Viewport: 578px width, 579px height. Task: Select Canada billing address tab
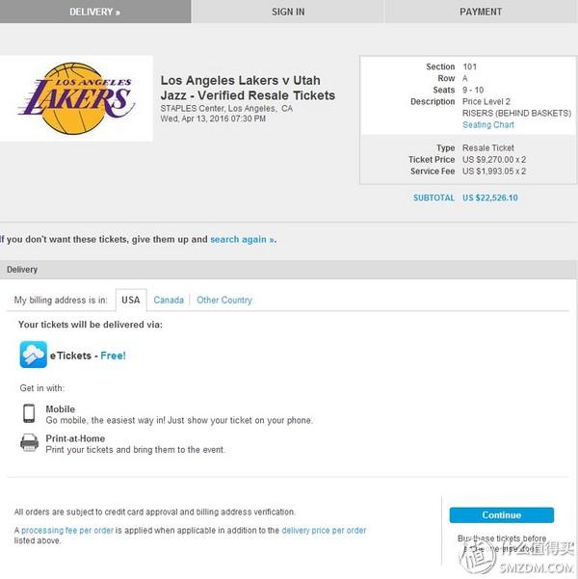point(169,300)
